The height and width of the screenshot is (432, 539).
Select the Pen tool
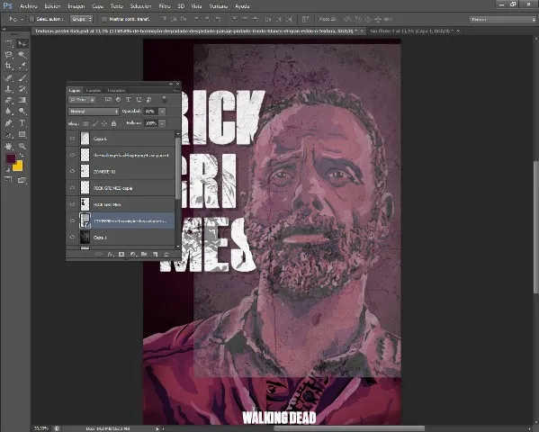pos(9,123)
